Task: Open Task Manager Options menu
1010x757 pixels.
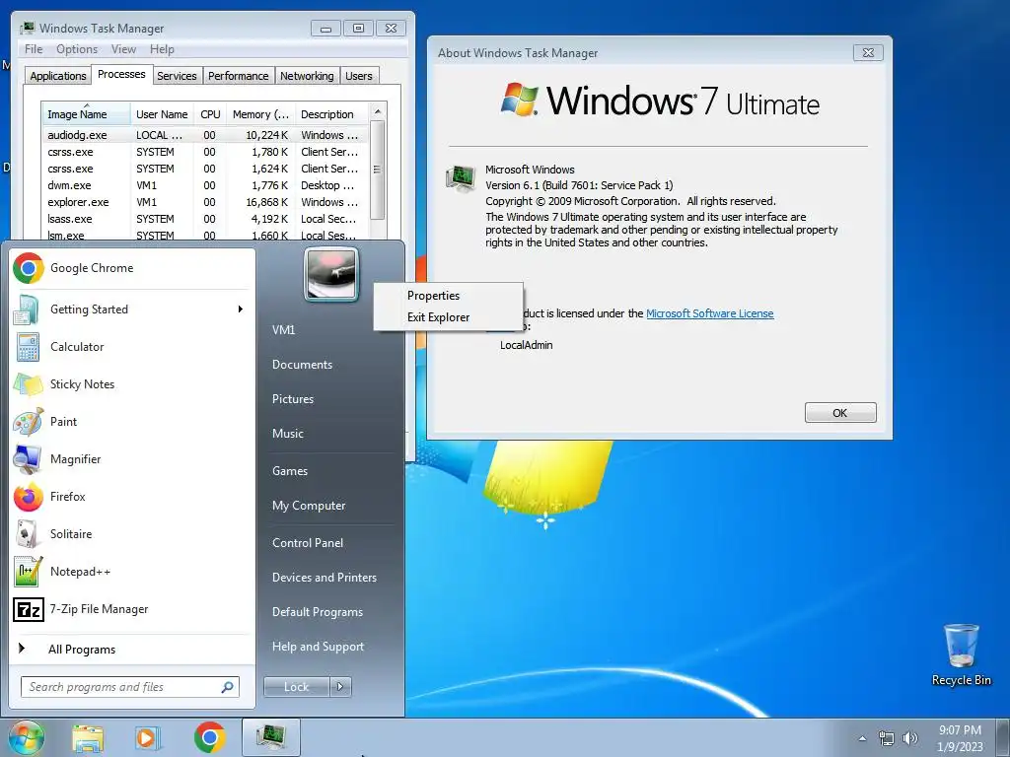Action: tap(77, 49)
